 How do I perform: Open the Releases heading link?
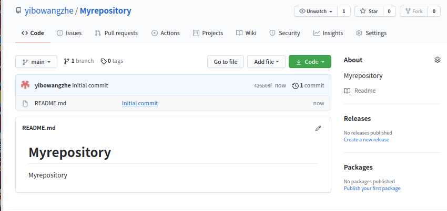click(357, 118)
